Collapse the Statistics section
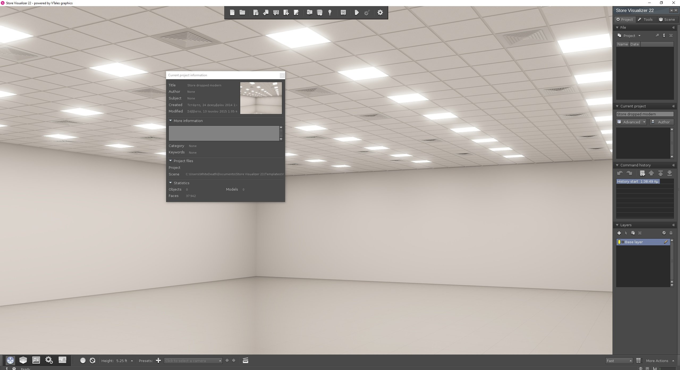Viewport: 680px width, 370px height. [171, 182]
